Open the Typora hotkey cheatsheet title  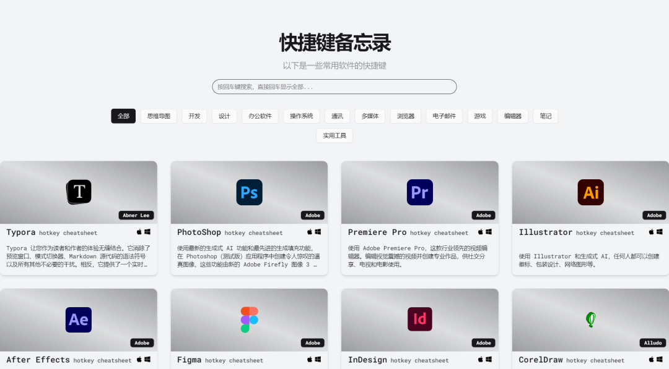[x=51, y=232]
